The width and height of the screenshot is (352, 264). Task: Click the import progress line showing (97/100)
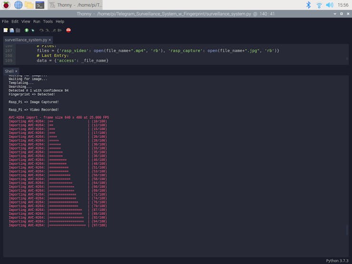(x=58, y=225)
